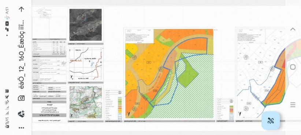The image size is (301, 135).
Task: Tap the green topographic map inset
Action: pos(85,102)
